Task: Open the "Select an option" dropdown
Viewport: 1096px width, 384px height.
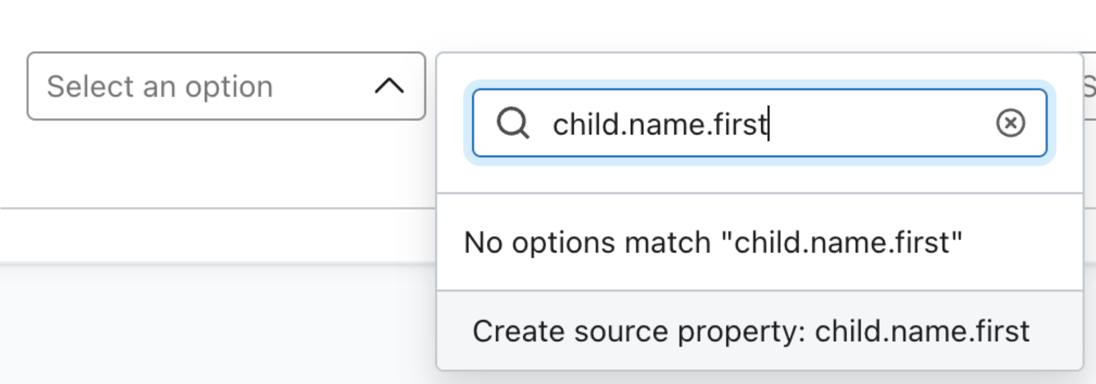Action: click(x=226, y=86)
